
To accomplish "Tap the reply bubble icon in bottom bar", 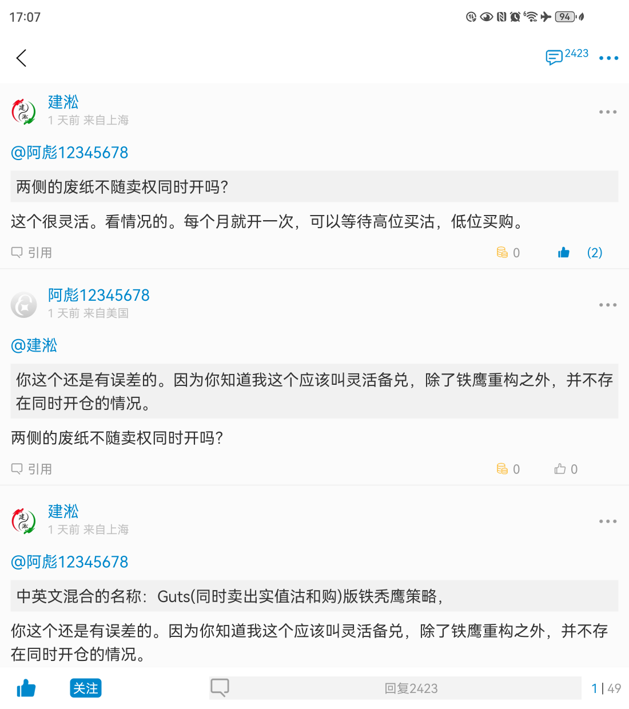I will click(x=220, y=687).
